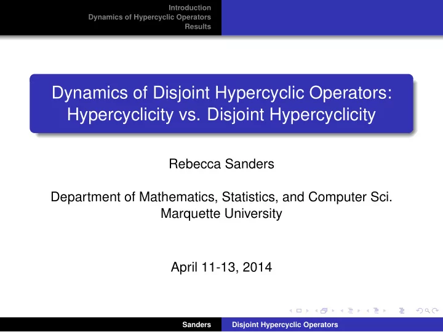Click the previous subsection arrow
443x332 pixels.
pyautogui.click(x=342, y=311)
